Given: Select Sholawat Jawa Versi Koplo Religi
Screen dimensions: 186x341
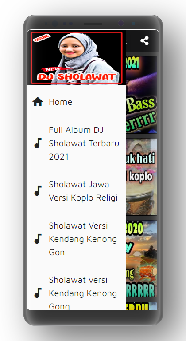Looking at the screenshot, I should (x=76, y=191).
